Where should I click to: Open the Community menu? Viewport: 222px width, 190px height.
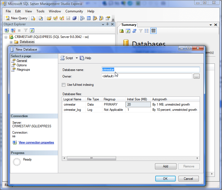(74, 11)
